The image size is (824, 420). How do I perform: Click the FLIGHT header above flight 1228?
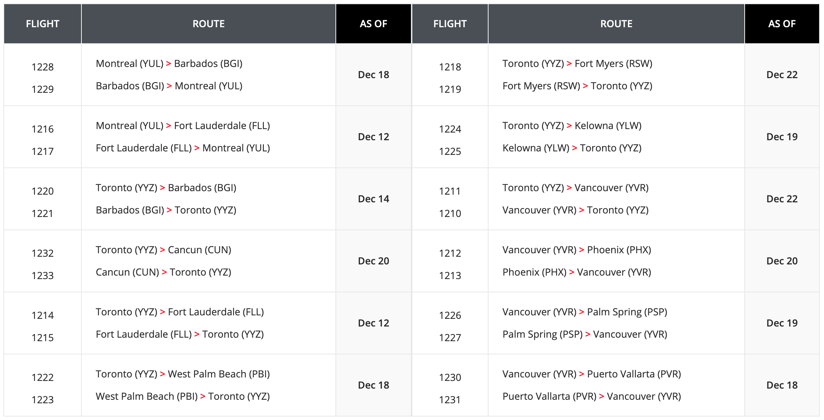[x=43, y=24]
